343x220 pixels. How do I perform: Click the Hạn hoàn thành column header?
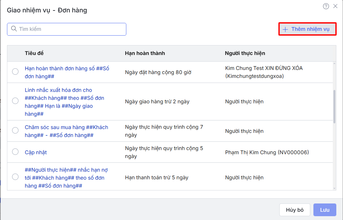[x=145, y=53]
